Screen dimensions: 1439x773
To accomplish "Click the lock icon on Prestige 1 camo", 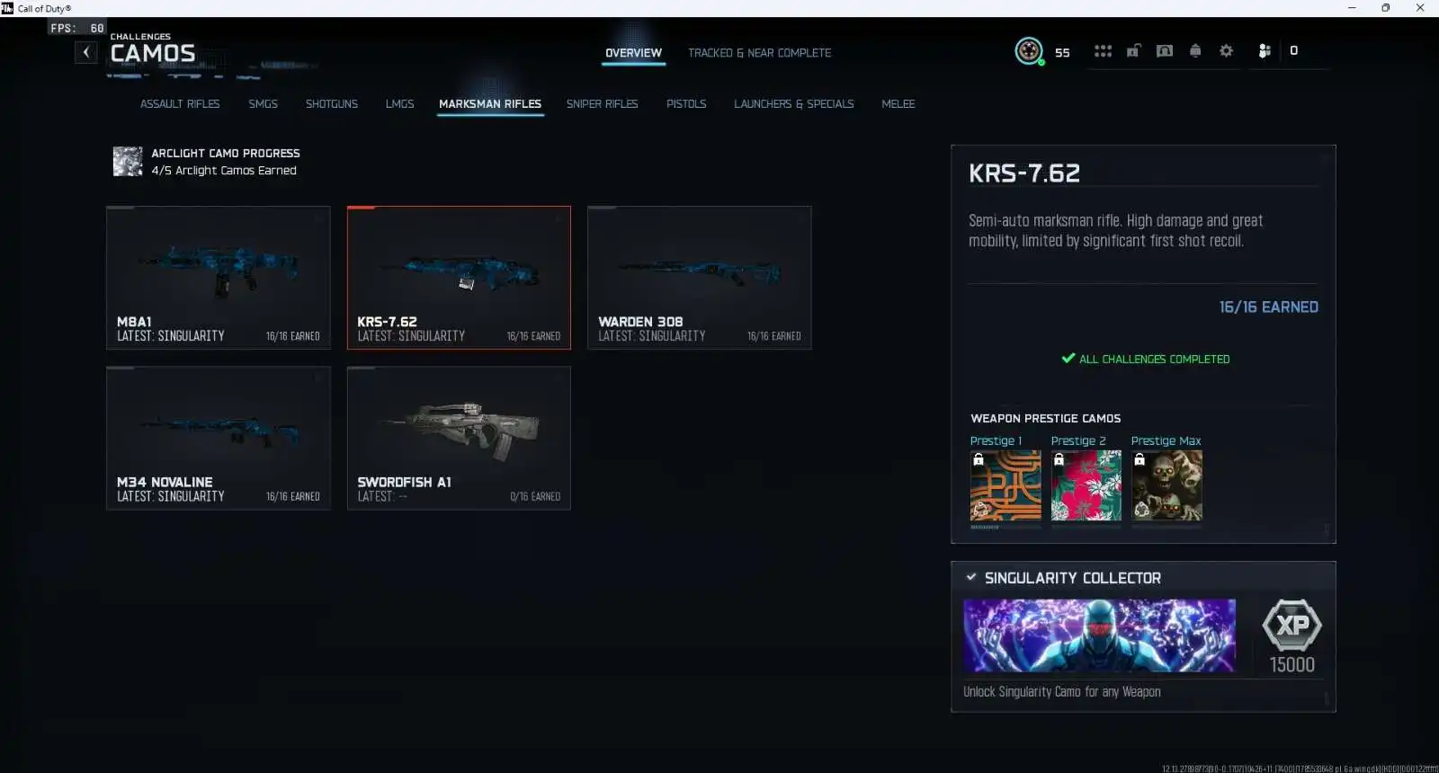I will 979,459.
